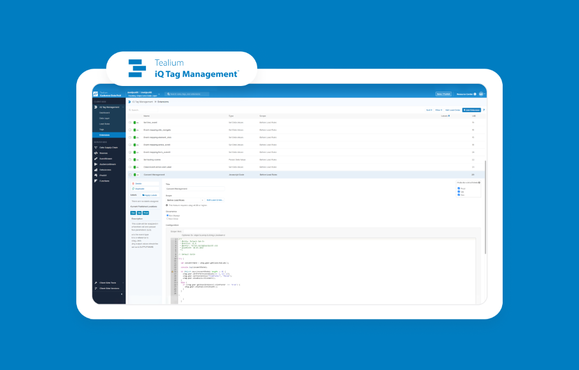Click the Tealium Customer Data Hub logo icon
Image resolution: width=579 pixels, height=370 pixels.
click(x=96, y=94)
